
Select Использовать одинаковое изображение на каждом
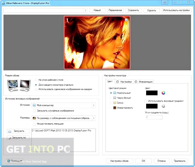(x=36, y=89)
